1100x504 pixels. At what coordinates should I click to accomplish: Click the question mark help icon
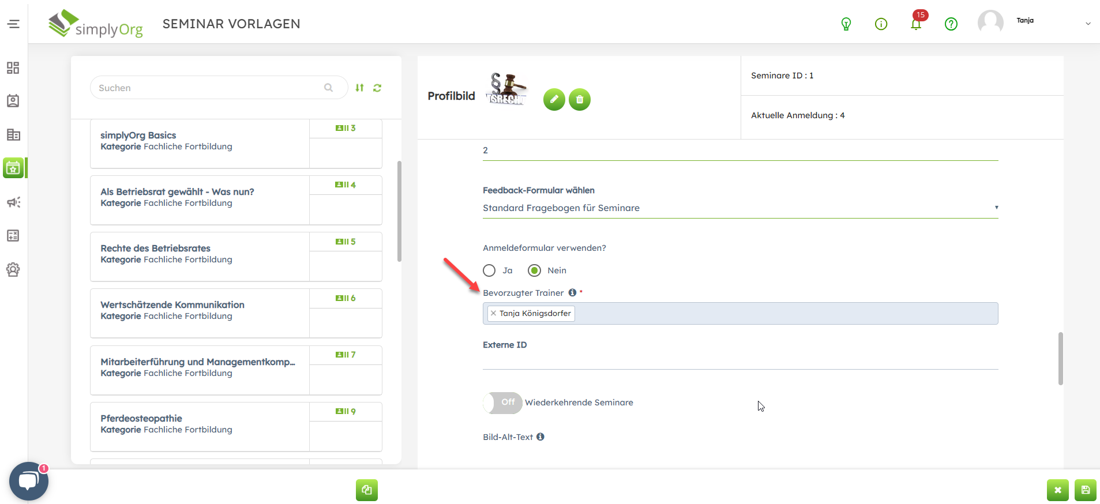point(951,24)
